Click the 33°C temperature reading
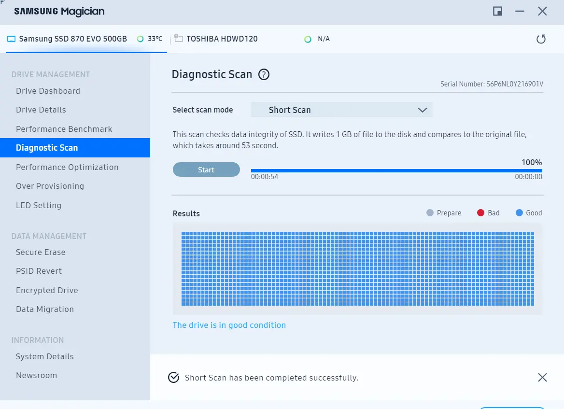 [155, 39]
